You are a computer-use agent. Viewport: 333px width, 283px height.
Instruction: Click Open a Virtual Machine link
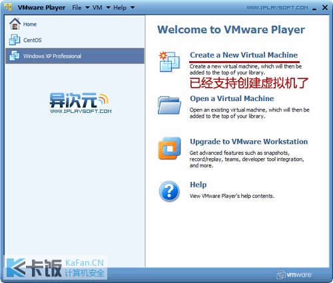tap(232, 98)
